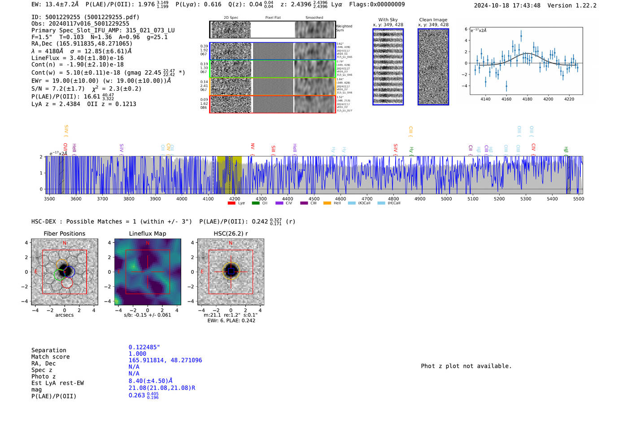The width and height of the screenshot is (628, 427).
Task: Click the 'Phot z plot not available.' message
Action: click(x=466, y=366)
